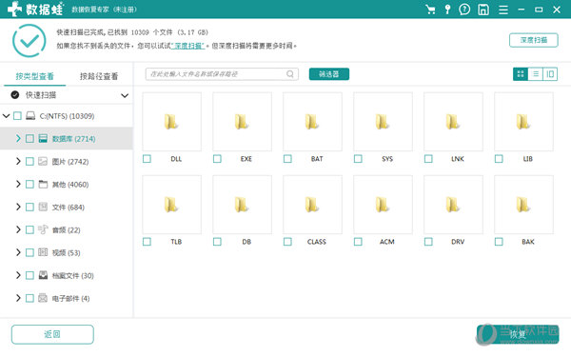Check the SYS folder checkbox
This screenshot has height=357, width=571.
(358, 159)
